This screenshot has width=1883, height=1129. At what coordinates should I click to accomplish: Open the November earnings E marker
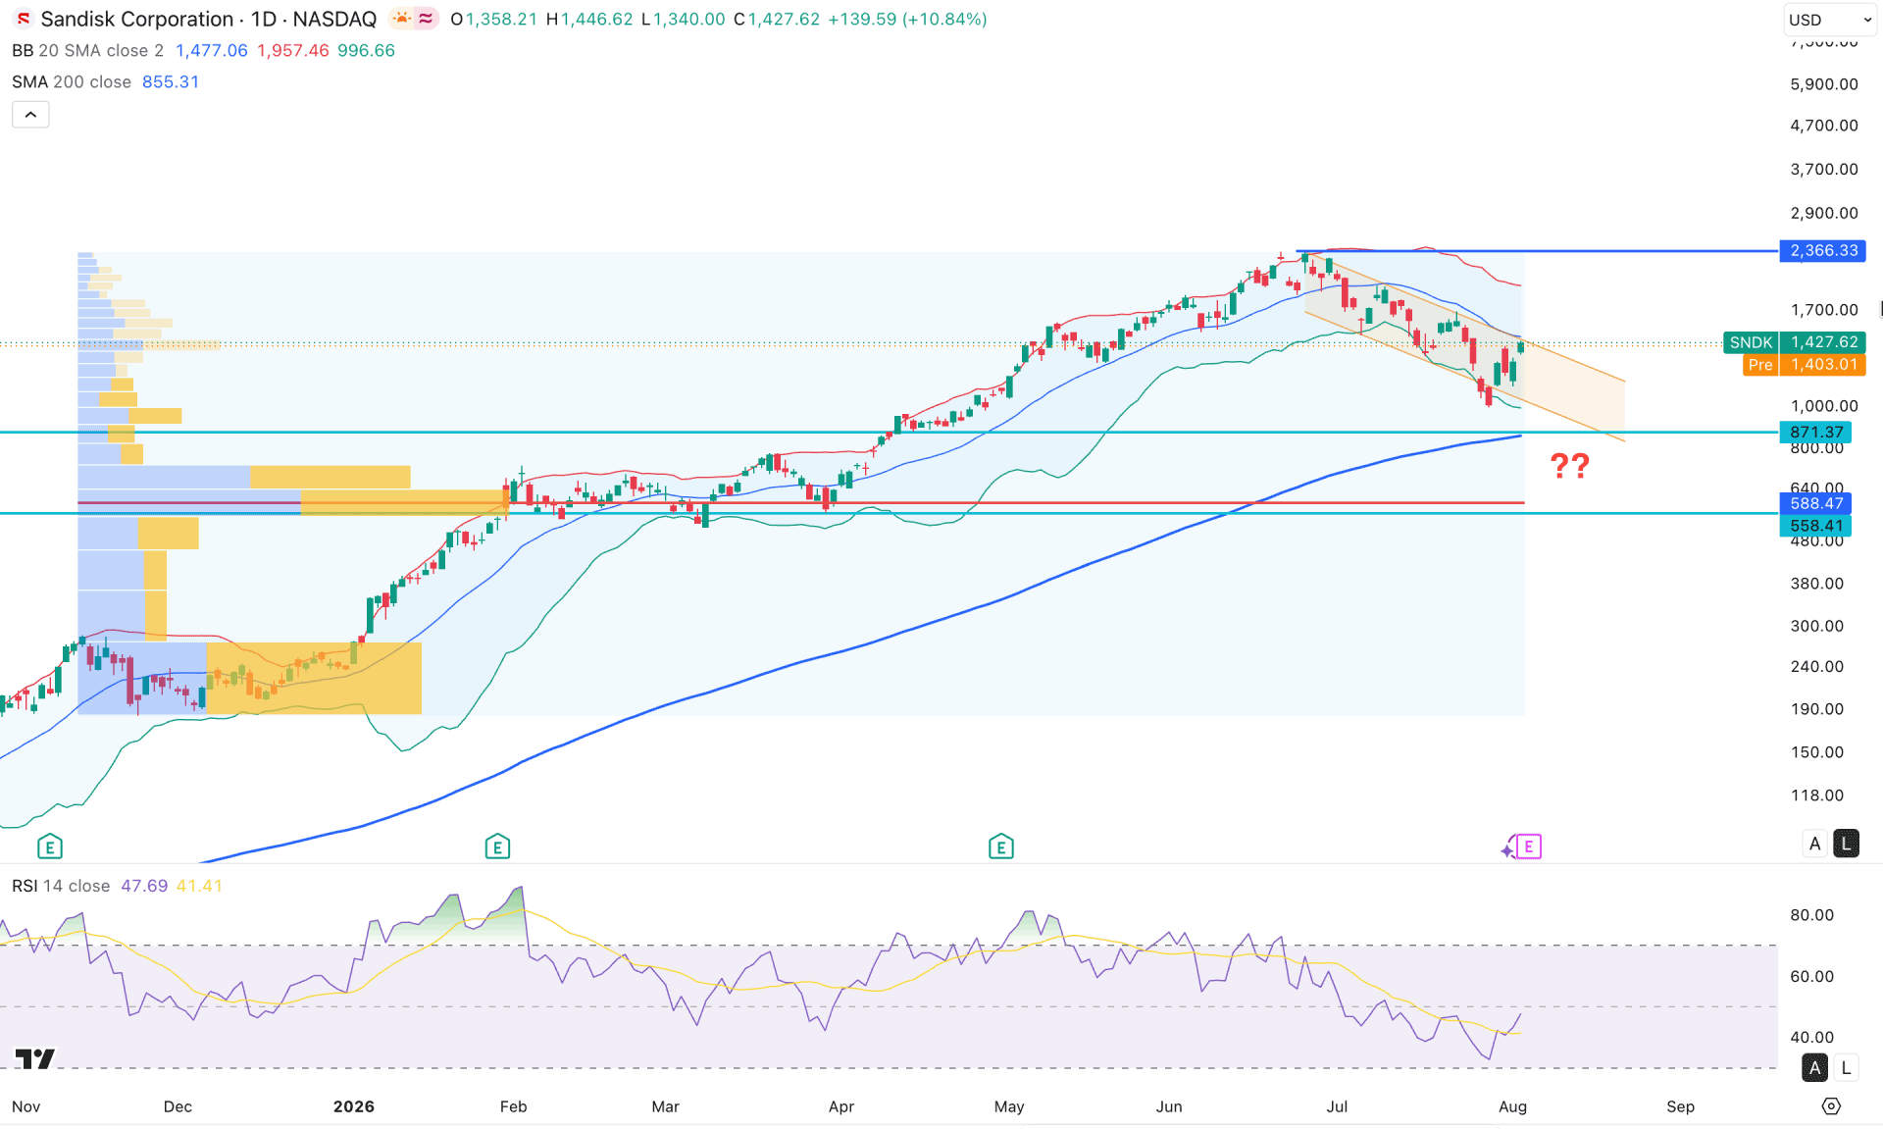tap(50, 847)
